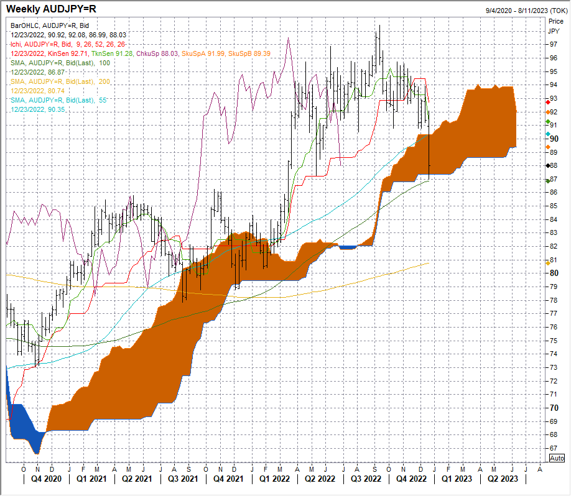Click the ChkuSp 88.03 value
571x496 pixels.
tap(157, 53)
